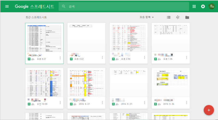The width and height of the screenshot is (218, 120).
Task: Open more options for 2016. 9. 26. file
Action: pos(187,103)
